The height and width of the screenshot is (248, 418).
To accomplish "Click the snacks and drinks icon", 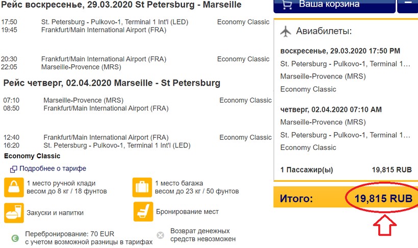I will click(x=13, y=212).
